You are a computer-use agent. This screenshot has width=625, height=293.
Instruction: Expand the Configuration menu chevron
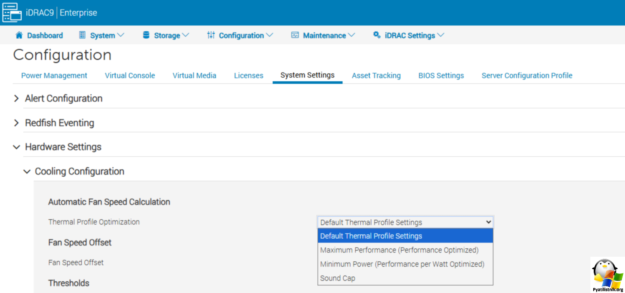269,35
